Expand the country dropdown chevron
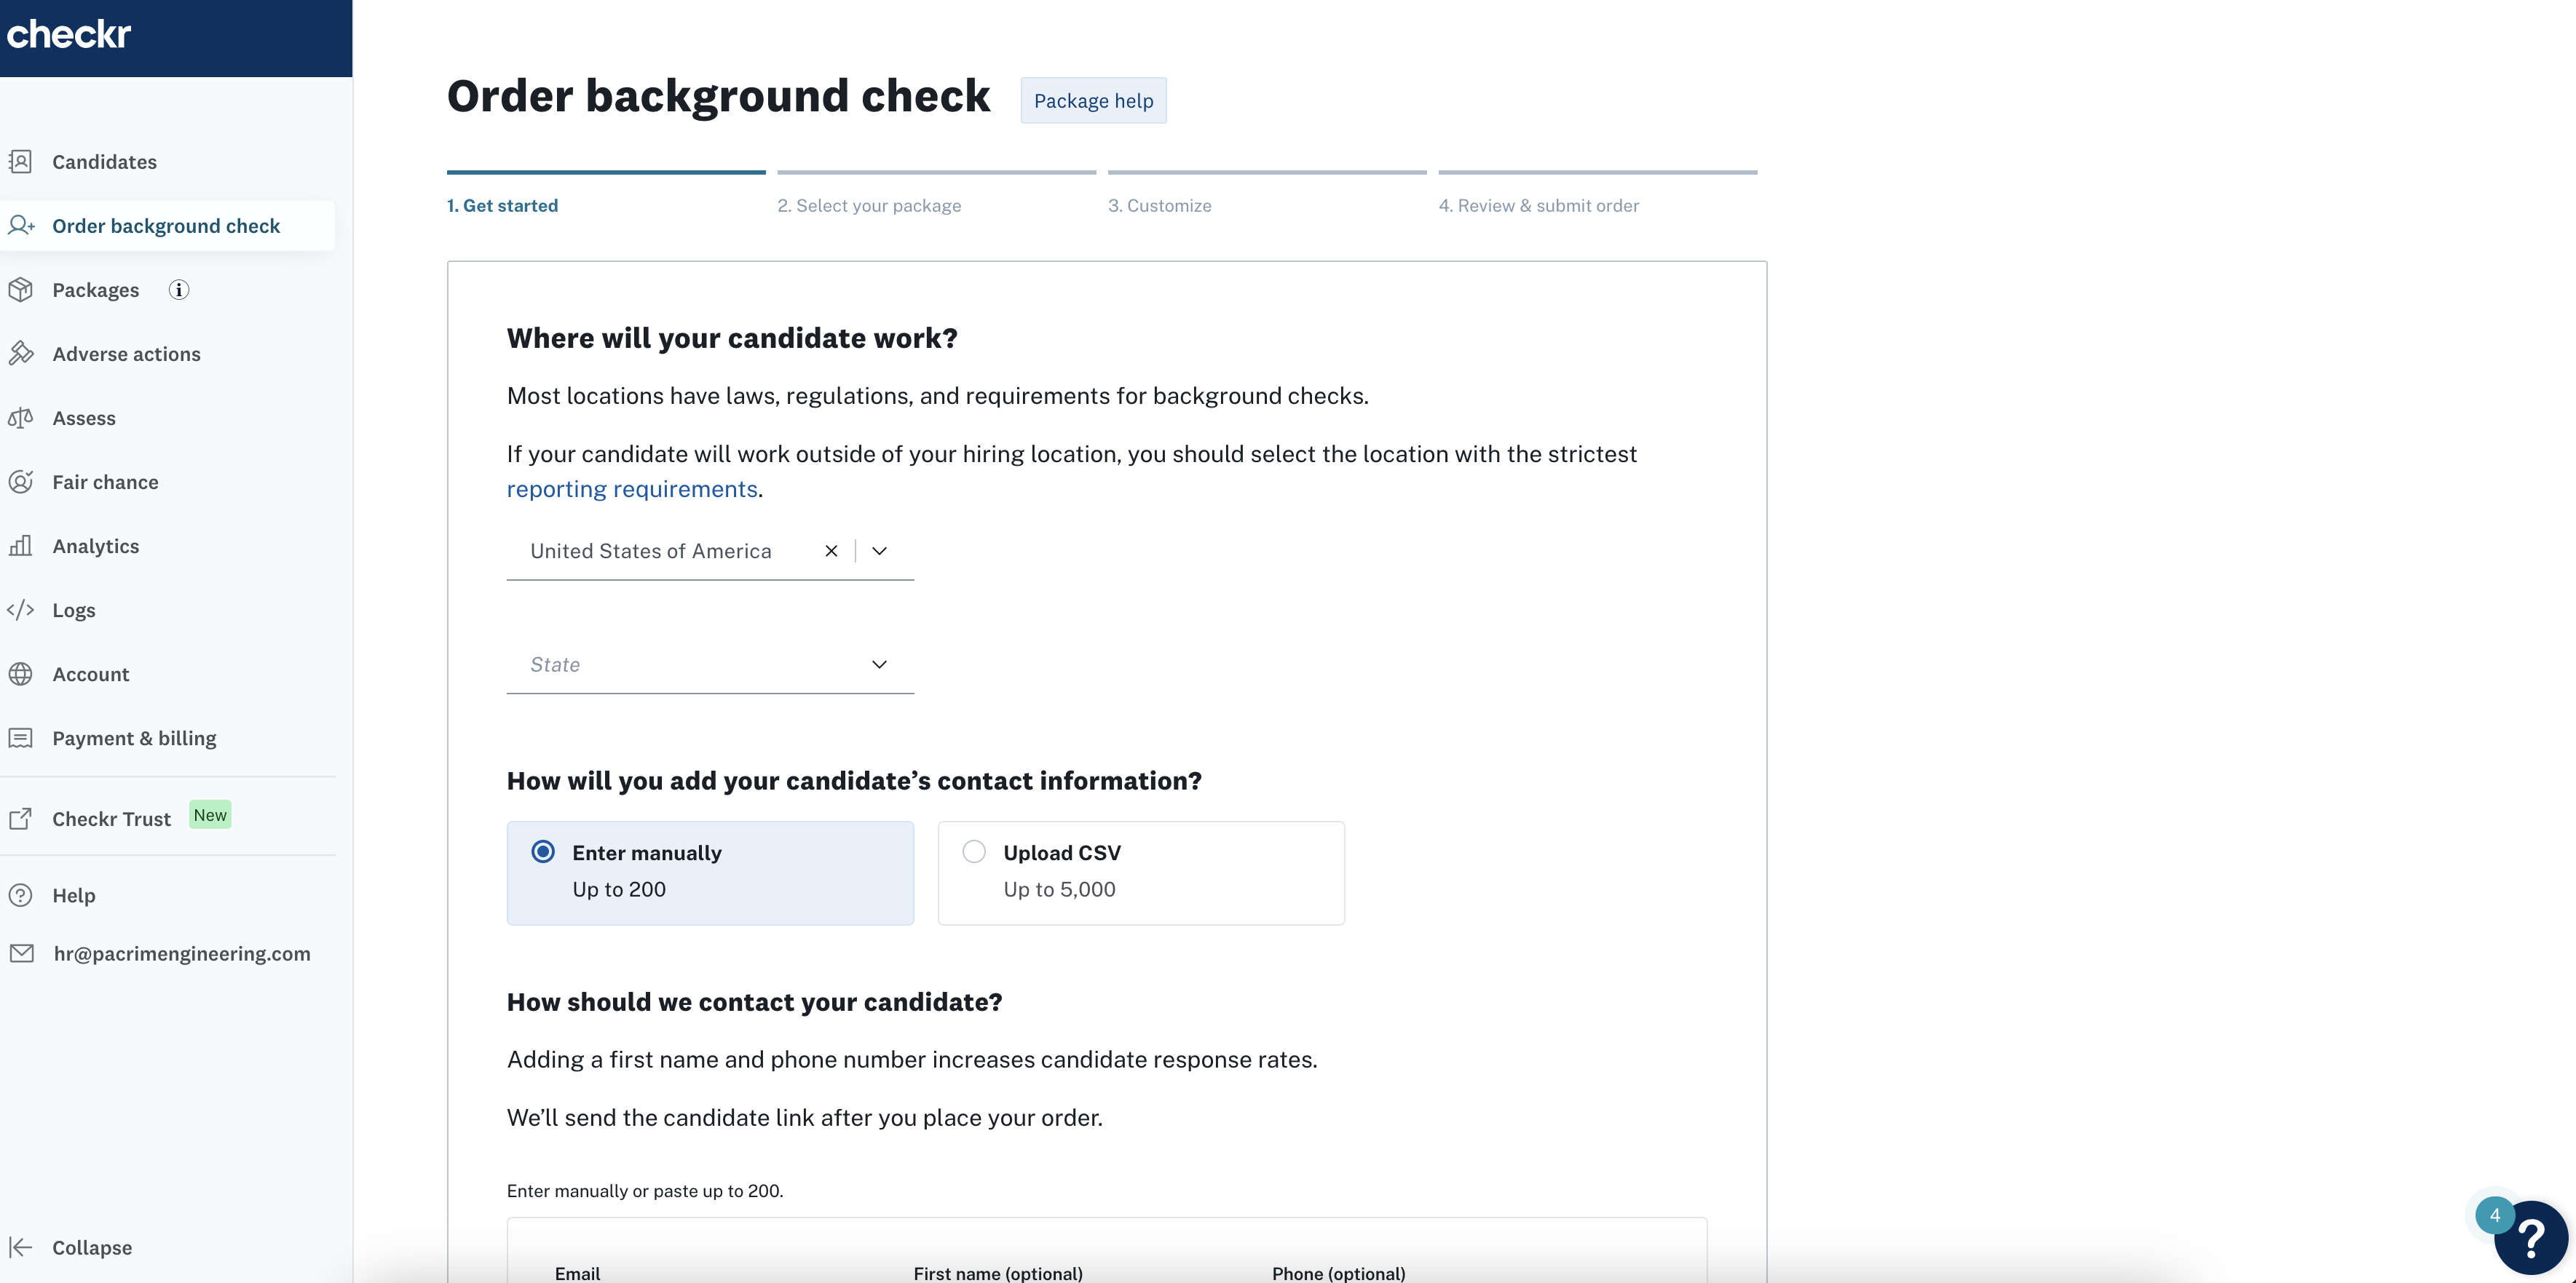Image resolution: width=2576 pixels, height=1283 pixels. (x=879, y=551)
